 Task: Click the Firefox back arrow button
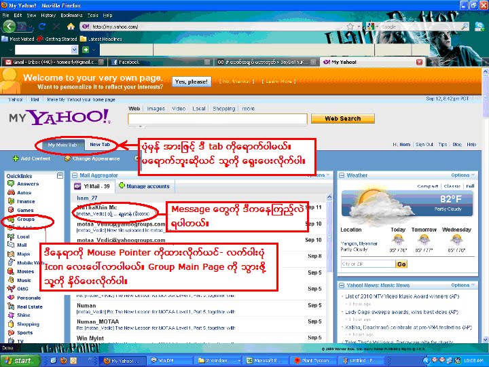point(9,27)
